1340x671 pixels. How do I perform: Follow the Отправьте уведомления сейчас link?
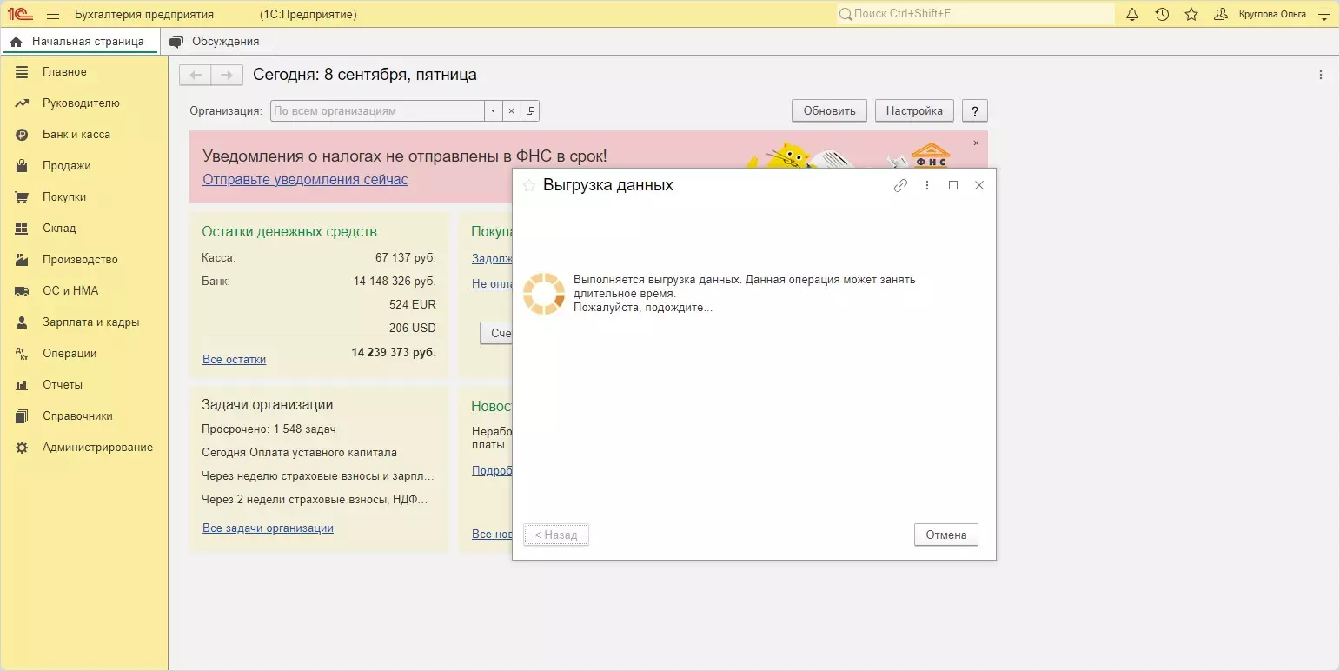305,180
